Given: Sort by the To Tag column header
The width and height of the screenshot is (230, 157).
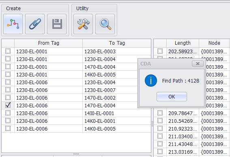Looking at the screenshot, I should pyautogui.click(x=117, y=43).
